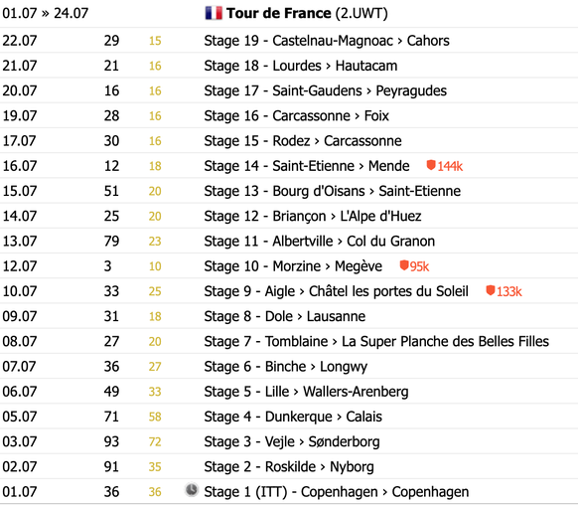
Task: Click the shield icon next to 95k
Action: point(404,265)
